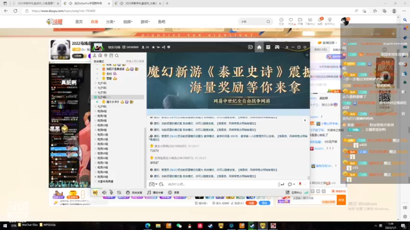Click the share icon in YY header
The width and height of the screenshot is (410, 230).
click(x=163, y=47)
